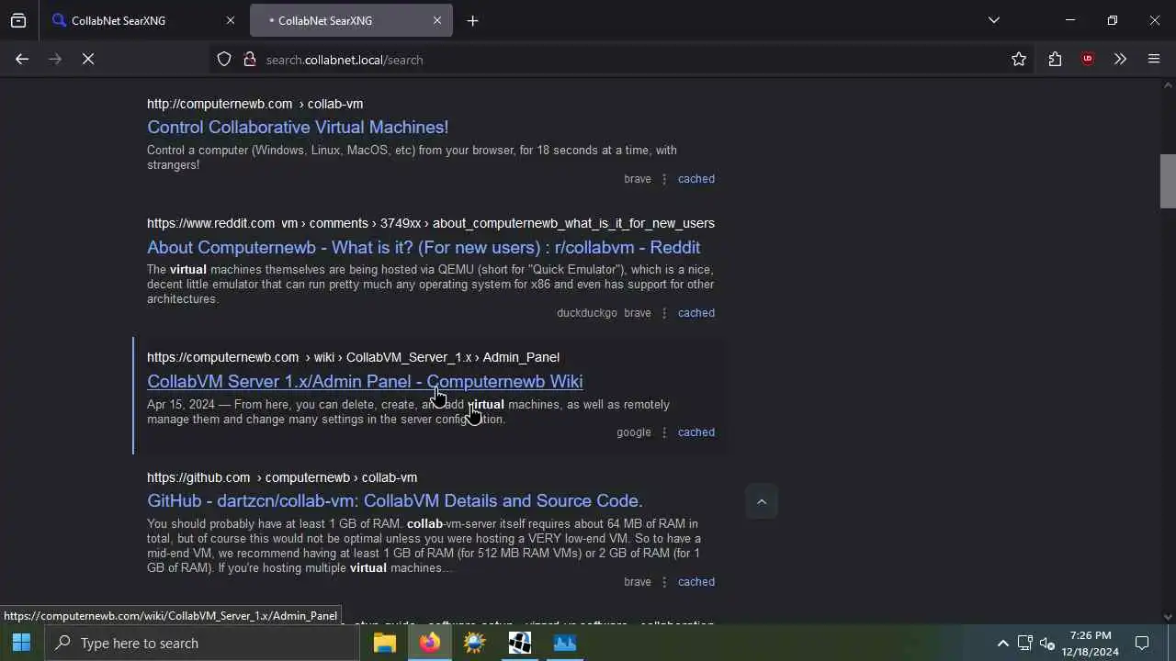This screenshot has height=661, width=1176.
Task: Open network status tray icon
Action: (x=1024, y=643)
